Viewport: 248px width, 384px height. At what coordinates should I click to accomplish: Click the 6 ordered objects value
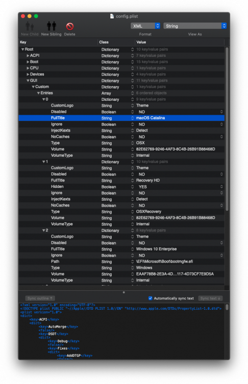pyautogui.click(x=151, y=93)
